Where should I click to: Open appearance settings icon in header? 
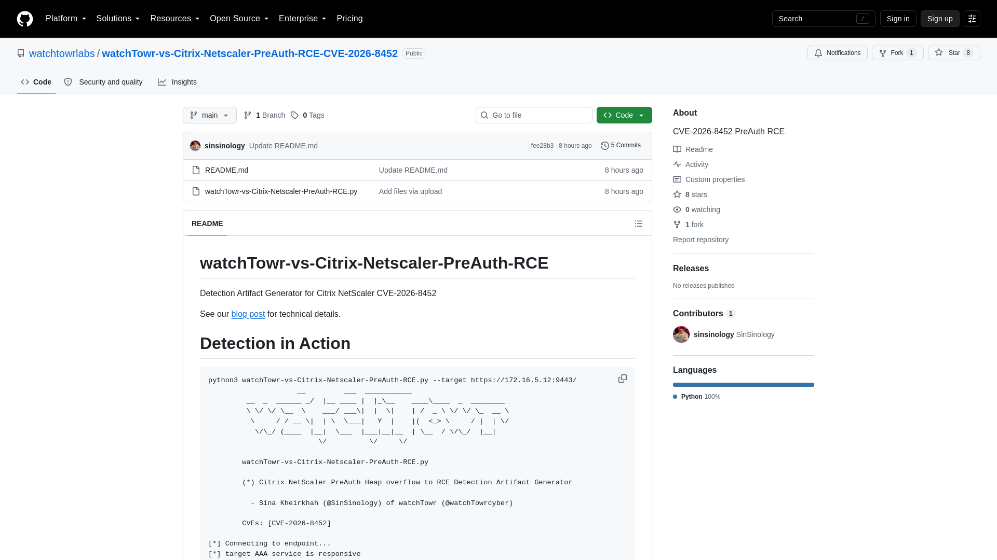[972, 19]
